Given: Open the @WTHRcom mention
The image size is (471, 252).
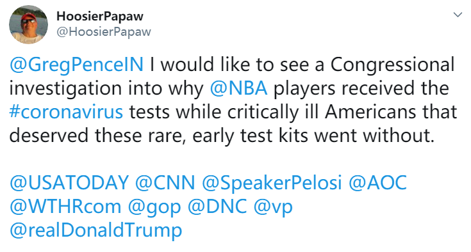Looking at the screenshot, I should (x=65, y=207).
